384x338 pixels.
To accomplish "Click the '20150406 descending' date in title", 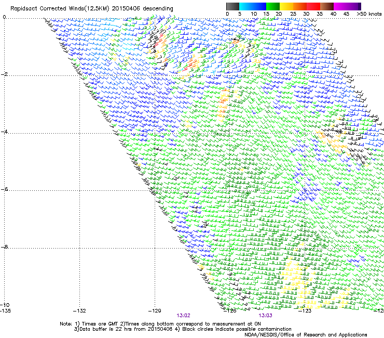I will pos(143,9).
